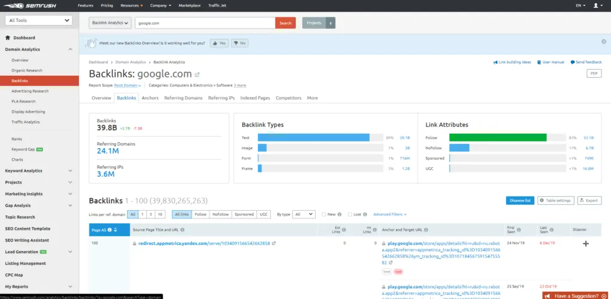Open Link building ideas megaphone link
Screen dimensions: 611x299
[x=512, y=62]
